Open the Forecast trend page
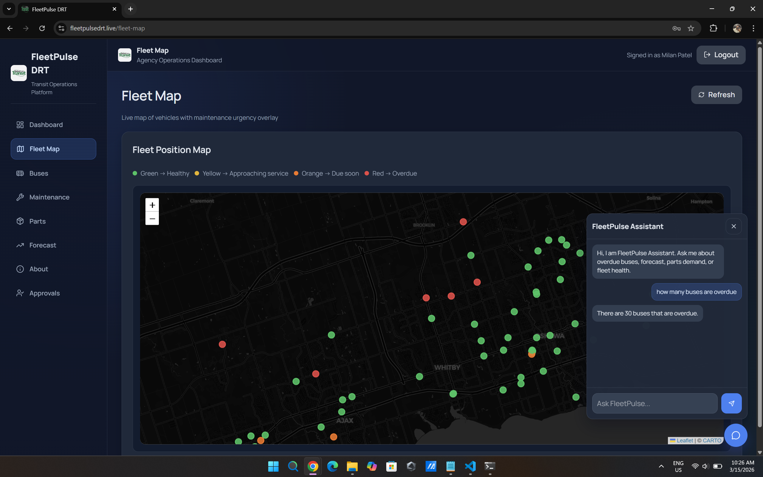Image resolution: width=763 pixels, height=477 pixels. [x=43, y=245]
